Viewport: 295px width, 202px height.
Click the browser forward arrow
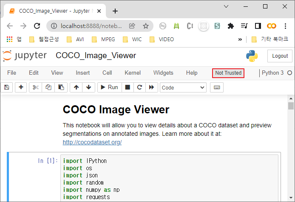click(23, 26)
